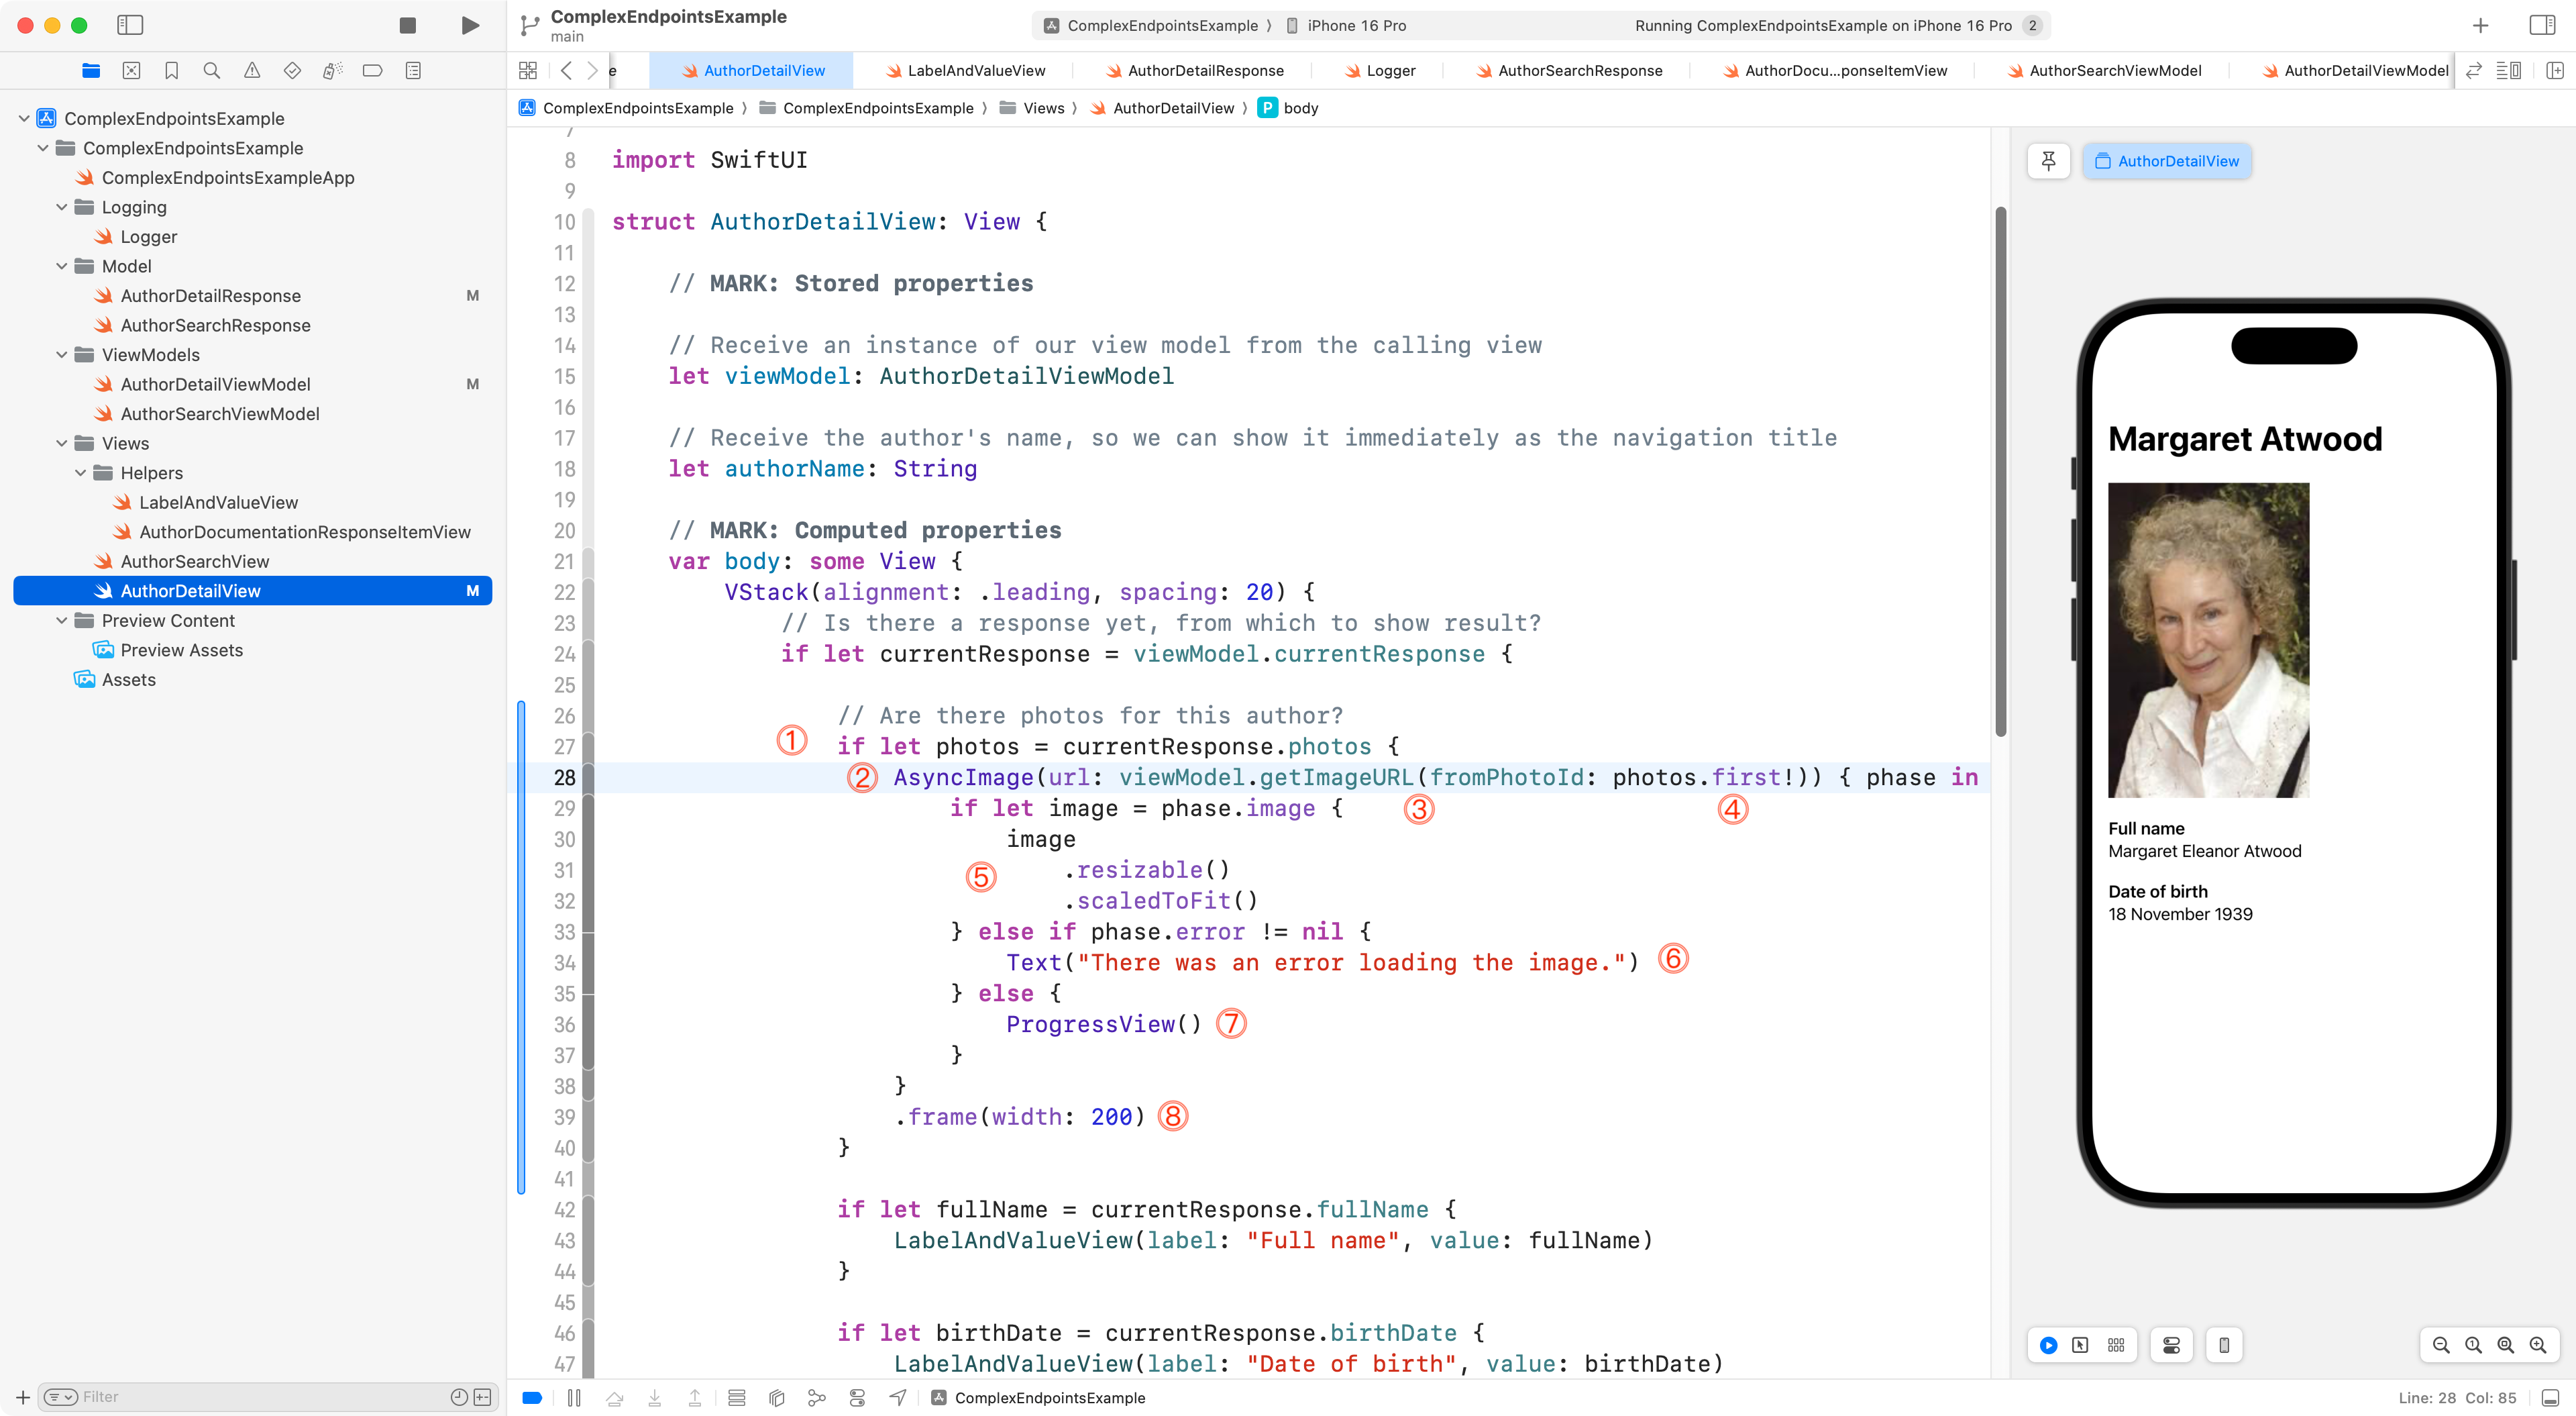Zoom in on the preview canvas
This screenshot has height=1416, width=2576.
2537,1345
